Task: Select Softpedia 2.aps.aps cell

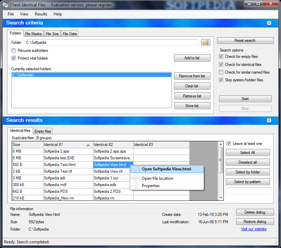Action: [113, 151]
